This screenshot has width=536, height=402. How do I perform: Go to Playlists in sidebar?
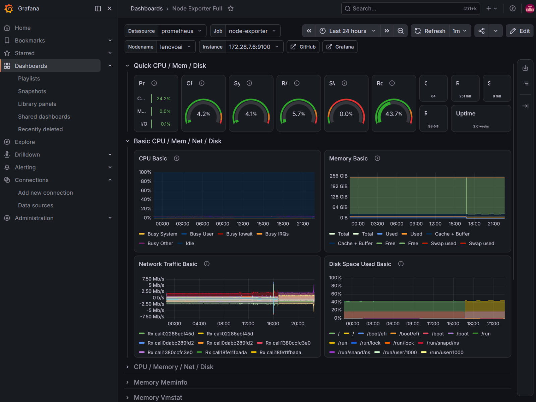click(29, 78)
